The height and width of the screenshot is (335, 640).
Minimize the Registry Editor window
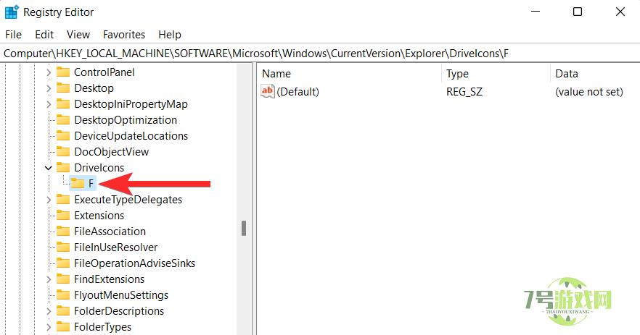point(536,12)
